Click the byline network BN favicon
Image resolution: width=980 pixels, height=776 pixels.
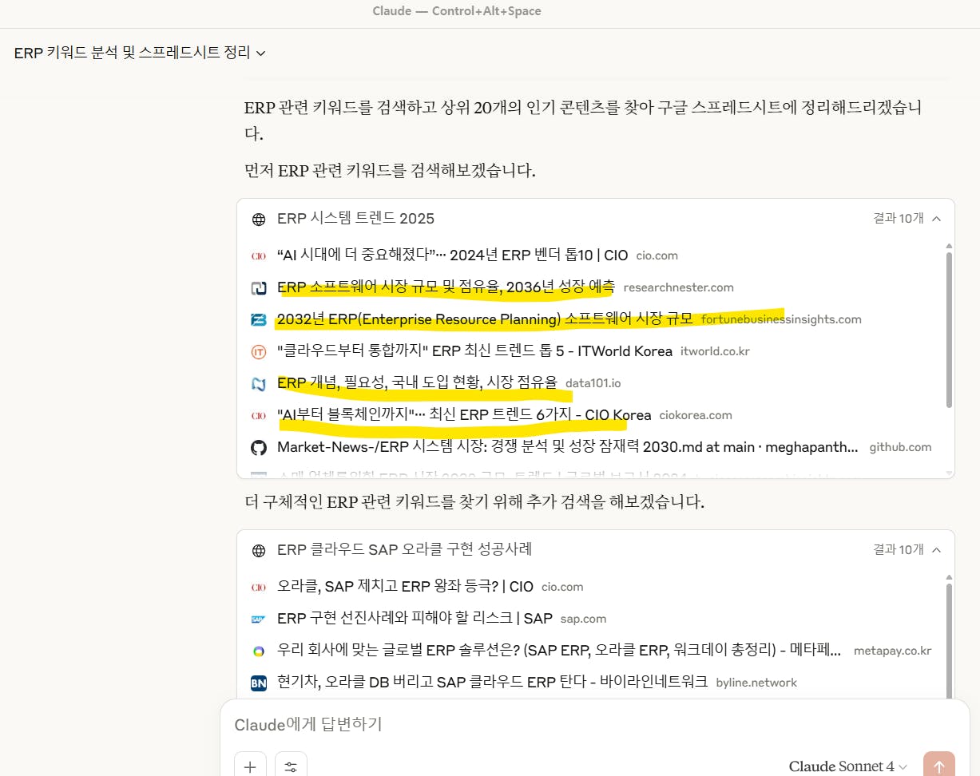click(x=259, y=683)
